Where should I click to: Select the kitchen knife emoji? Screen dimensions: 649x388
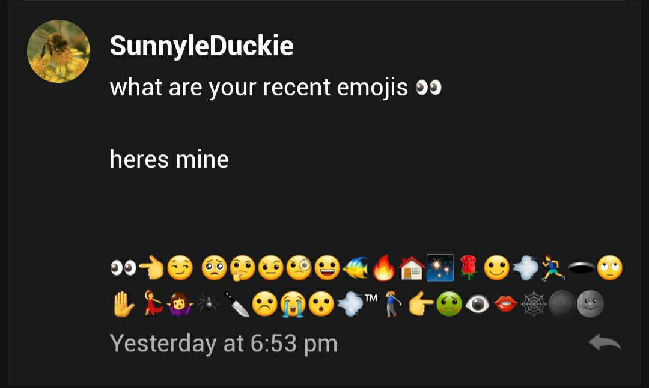pos(236,305)
